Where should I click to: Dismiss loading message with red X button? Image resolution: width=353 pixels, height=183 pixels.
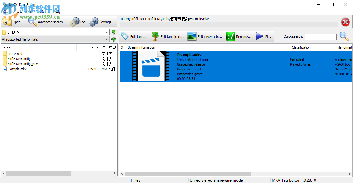345,22
